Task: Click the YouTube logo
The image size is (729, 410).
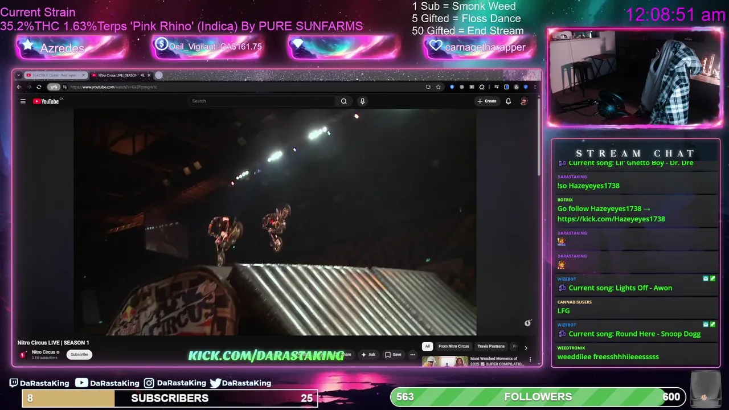Action: pyautogui.click(x=46, y=101)
